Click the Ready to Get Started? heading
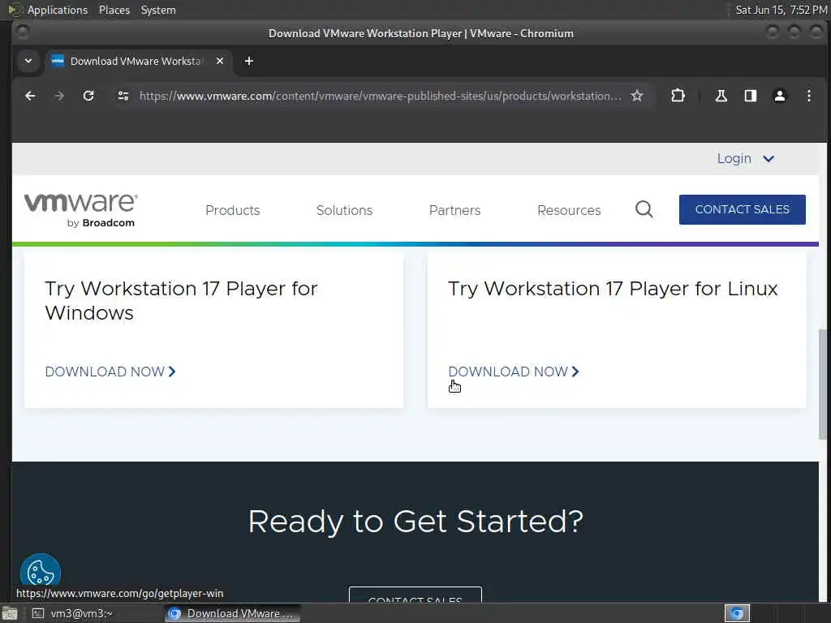 [x=415, y=522]
